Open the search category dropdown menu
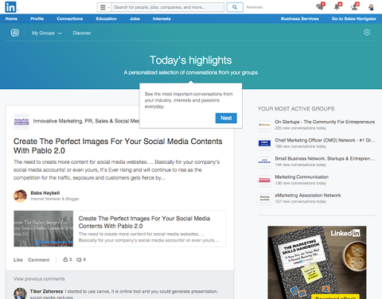The height and width of the screenshot is (299, 382). point(104,7)
